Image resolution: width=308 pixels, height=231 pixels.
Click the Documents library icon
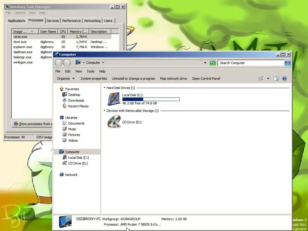coord(64,123)
